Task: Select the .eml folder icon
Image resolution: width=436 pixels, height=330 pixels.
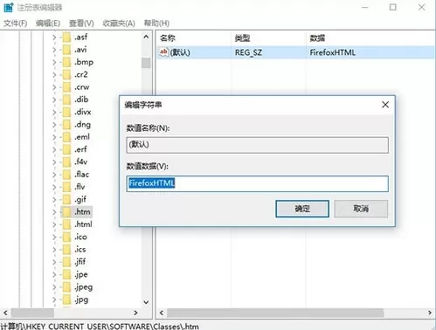Action: click(66, 137)
